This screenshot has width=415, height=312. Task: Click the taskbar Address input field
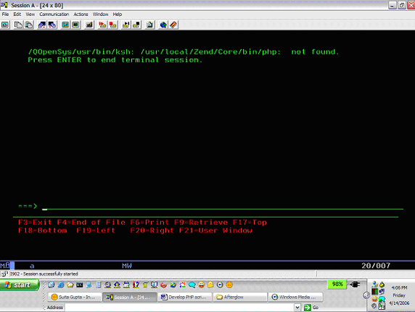180,307
